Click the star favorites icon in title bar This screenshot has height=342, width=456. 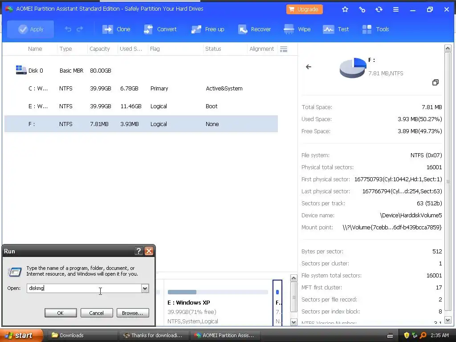coord(345,9)
